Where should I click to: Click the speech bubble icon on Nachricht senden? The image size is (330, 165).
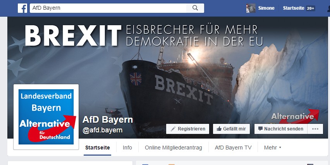click(x=260, y=129)
